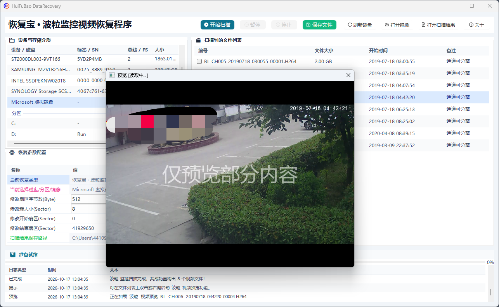This screenshot has height=307, width=499.
Task: Click the 设备 / 磁盘 column header
Action: tap(23, 50)
